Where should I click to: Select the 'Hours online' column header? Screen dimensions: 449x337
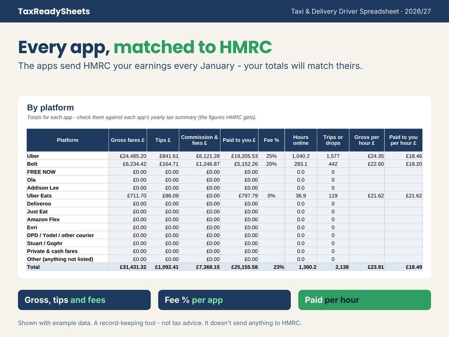tap(301, 140)
